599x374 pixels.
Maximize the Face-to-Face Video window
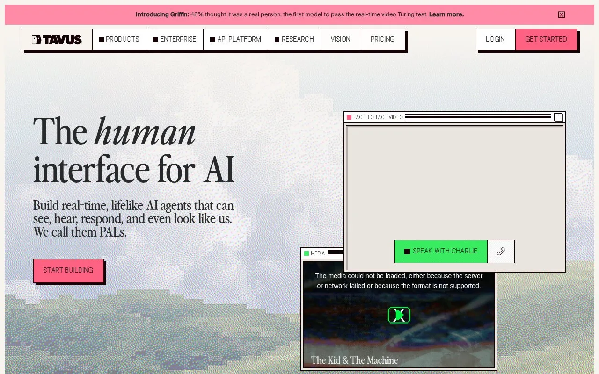pos(558,117)
